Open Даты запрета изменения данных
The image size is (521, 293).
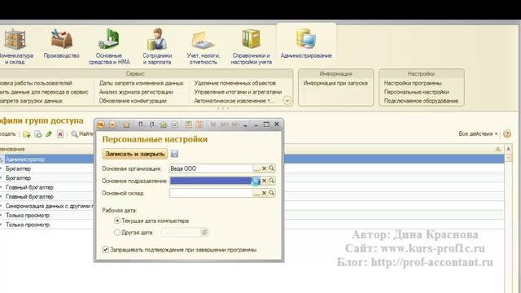141,83
